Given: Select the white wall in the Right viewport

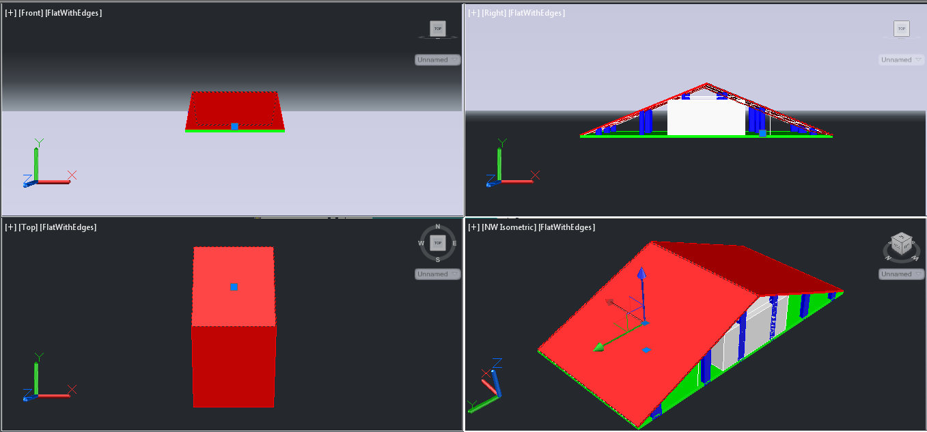Looking at the screenshot, I should [x=706, y=119].
